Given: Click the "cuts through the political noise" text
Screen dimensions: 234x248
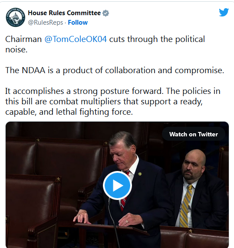Looking at the screenshot, I should pyautogui.click(x=105, y=44).
